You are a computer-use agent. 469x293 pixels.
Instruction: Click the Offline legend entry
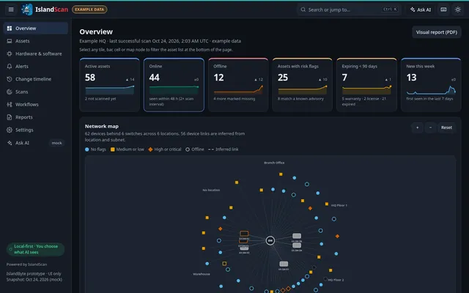[x=195, y=149]
